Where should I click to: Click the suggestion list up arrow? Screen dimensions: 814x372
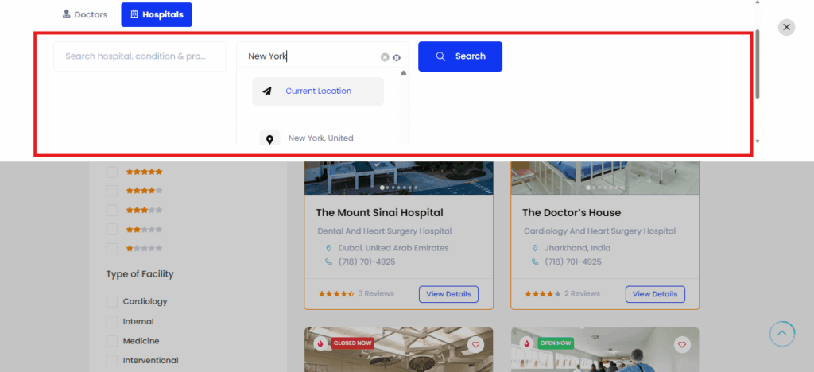(x=403, y=72)
